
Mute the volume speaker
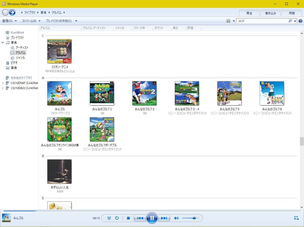[x=176, y=218]
